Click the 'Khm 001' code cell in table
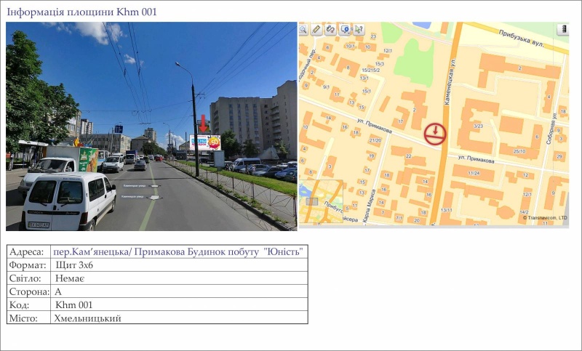Screen dimensions: 582x351 [x=73, y=304]
